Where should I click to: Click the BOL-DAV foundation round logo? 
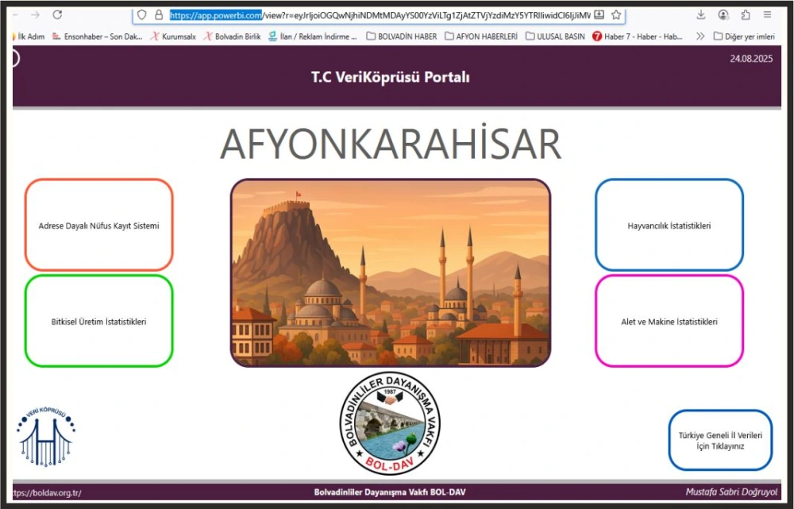click(390, 425)
